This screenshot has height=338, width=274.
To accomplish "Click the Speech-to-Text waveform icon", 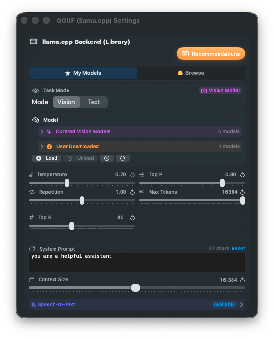I will pyautogui.click(x=33, y=305).
